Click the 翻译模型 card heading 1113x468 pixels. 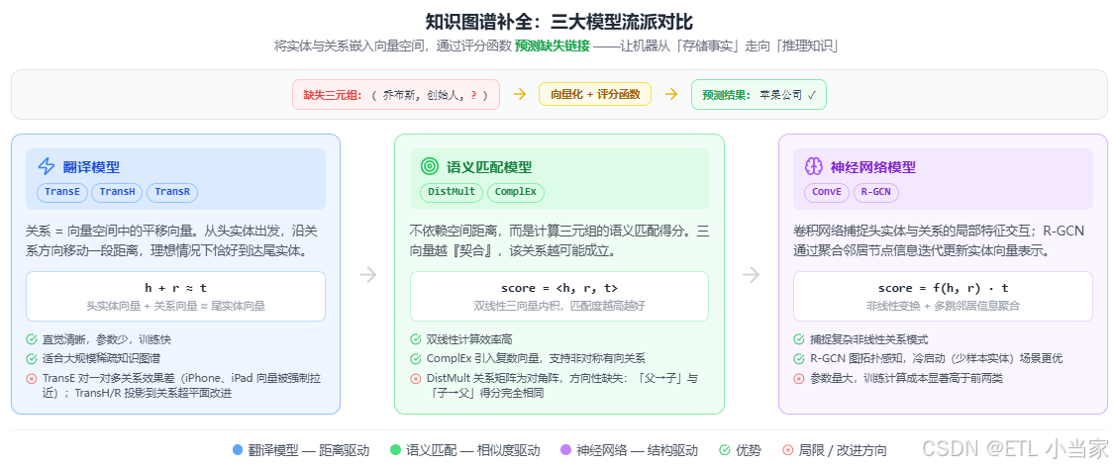[91, 167]
